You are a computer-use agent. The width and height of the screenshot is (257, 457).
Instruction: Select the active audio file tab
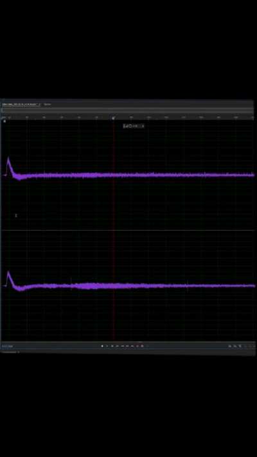coord(21,104)
